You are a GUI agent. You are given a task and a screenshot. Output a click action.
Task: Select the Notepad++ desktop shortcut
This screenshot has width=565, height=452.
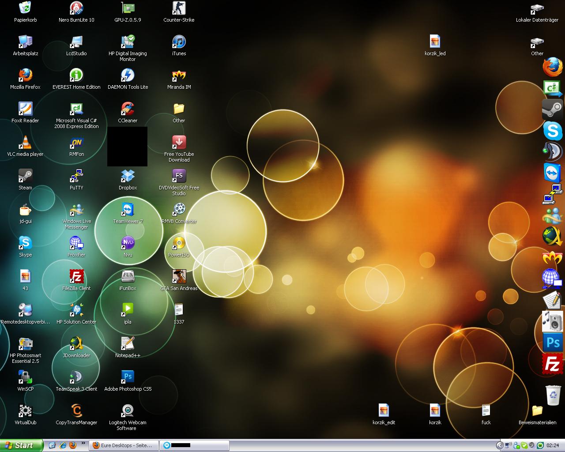tap(128, 344)
